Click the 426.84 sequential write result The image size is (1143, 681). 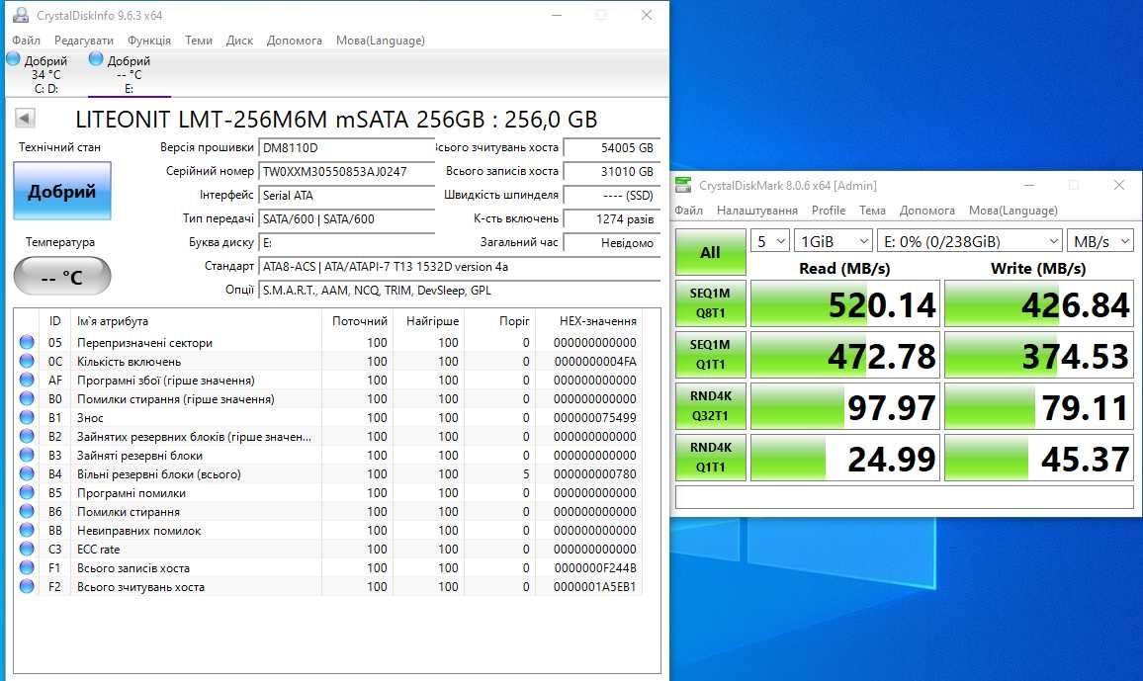(x=1039, y=303)
